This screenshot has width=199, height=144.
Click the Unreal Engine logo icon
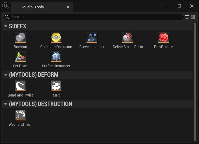click(6, 6)
